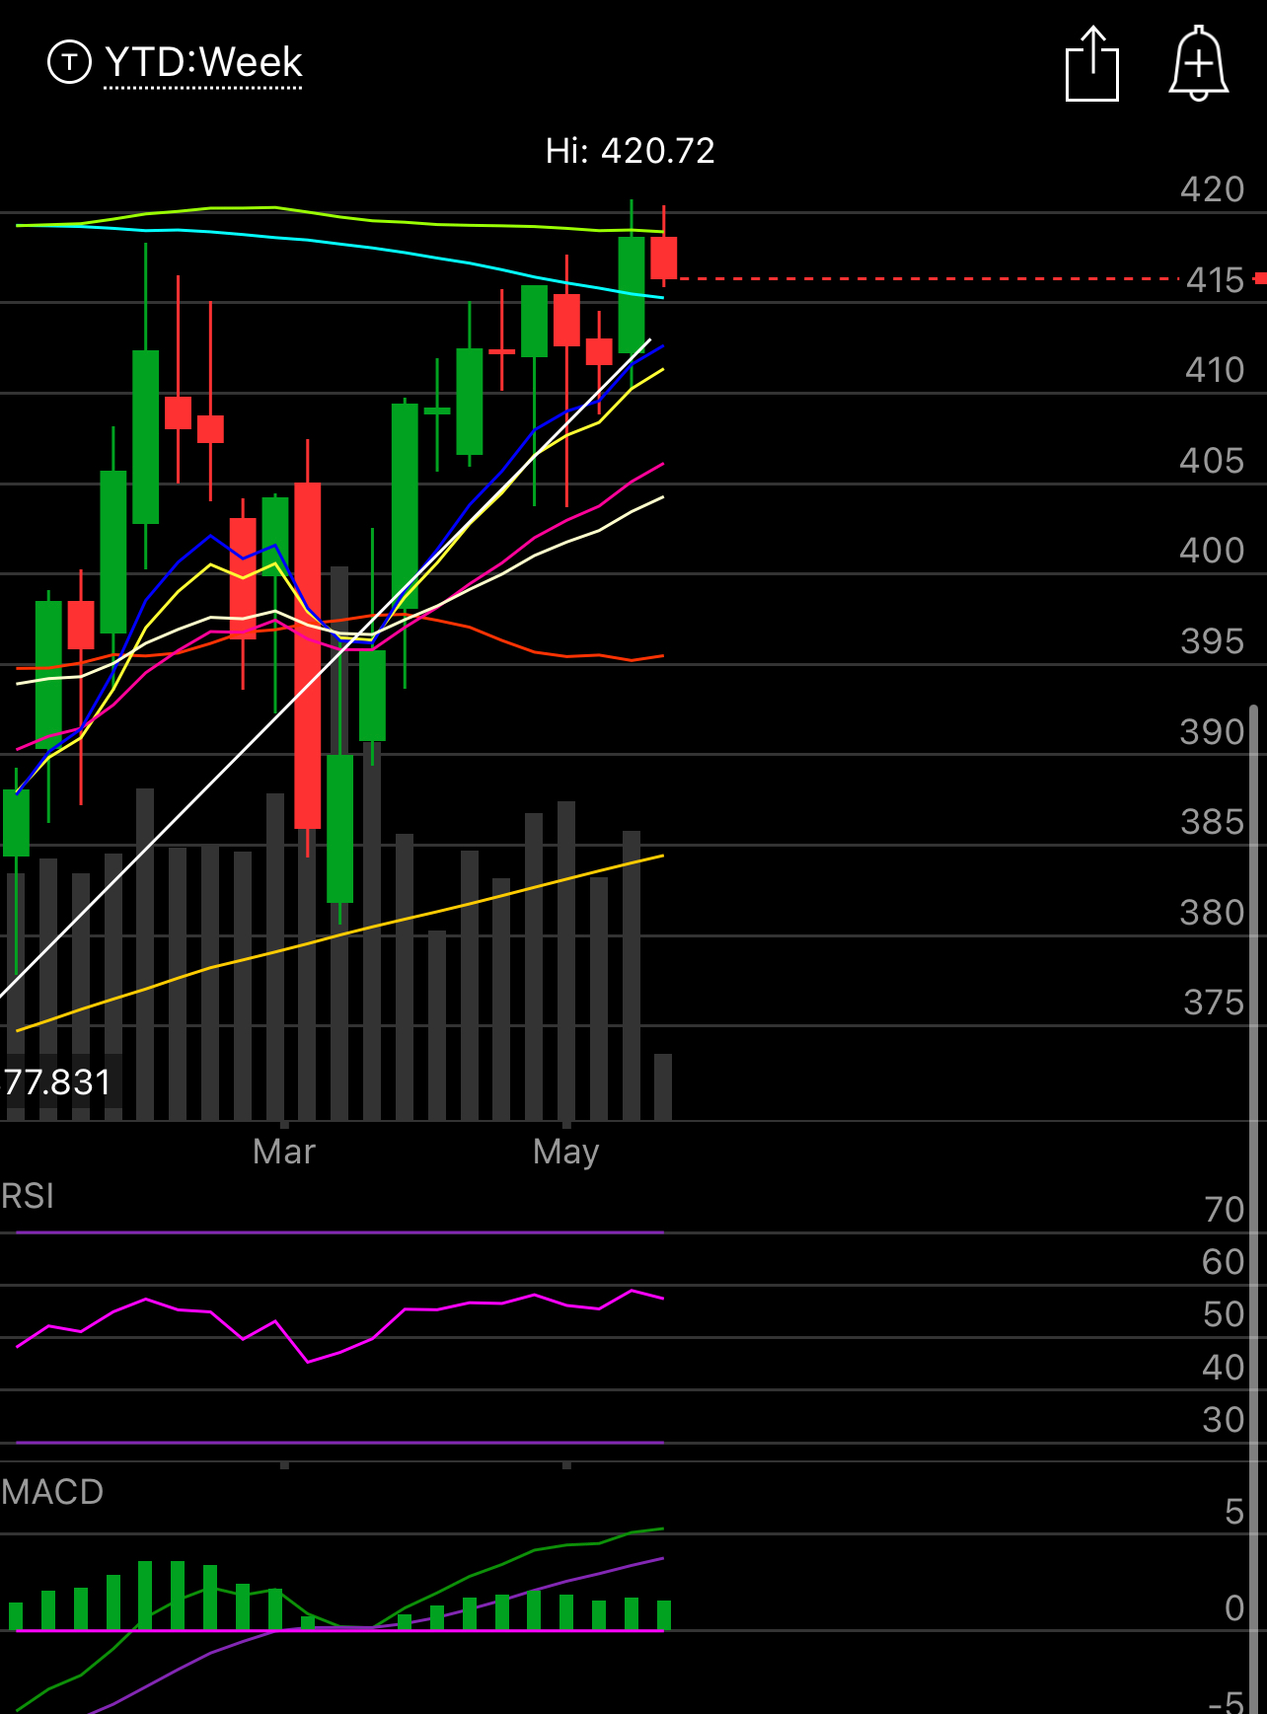Select the last short volume bar
Image resolution: width=1267 pixels, height=1714 pixels.
coord(663,1086)
